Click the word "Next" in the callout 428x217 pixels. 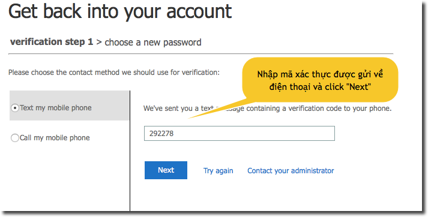pos(360,87)
